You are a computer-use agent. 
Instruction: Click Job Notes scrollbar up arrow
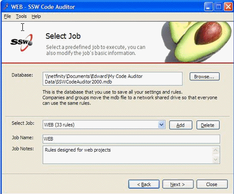coord(216,150)
